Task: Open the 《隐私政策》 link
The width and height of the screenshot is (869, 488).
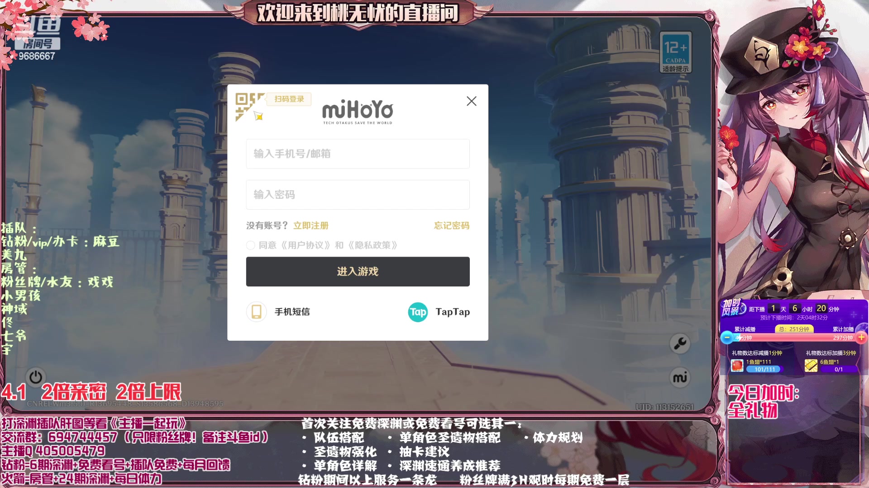Action: (372, 245)
